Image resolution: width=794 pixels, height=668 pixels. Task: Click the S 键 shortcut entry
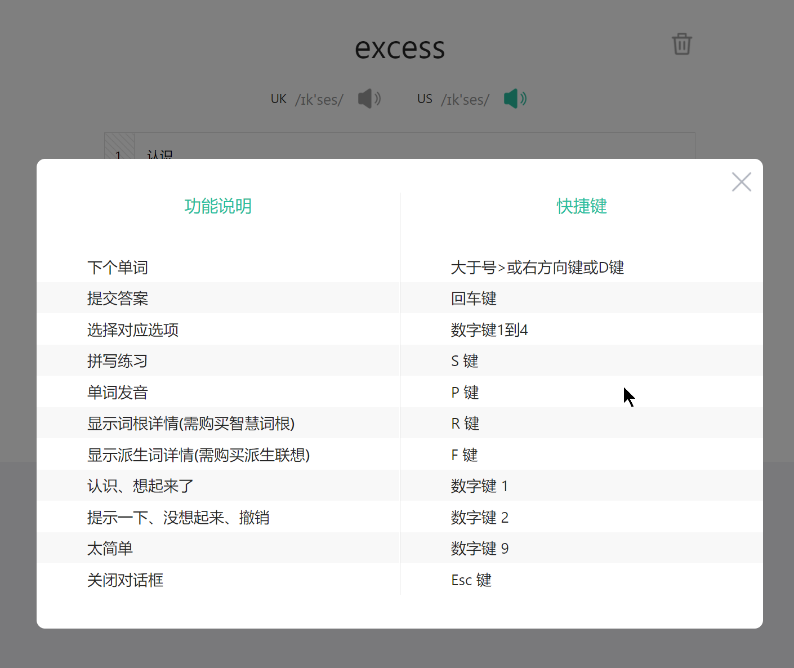[x=465, y=361]
